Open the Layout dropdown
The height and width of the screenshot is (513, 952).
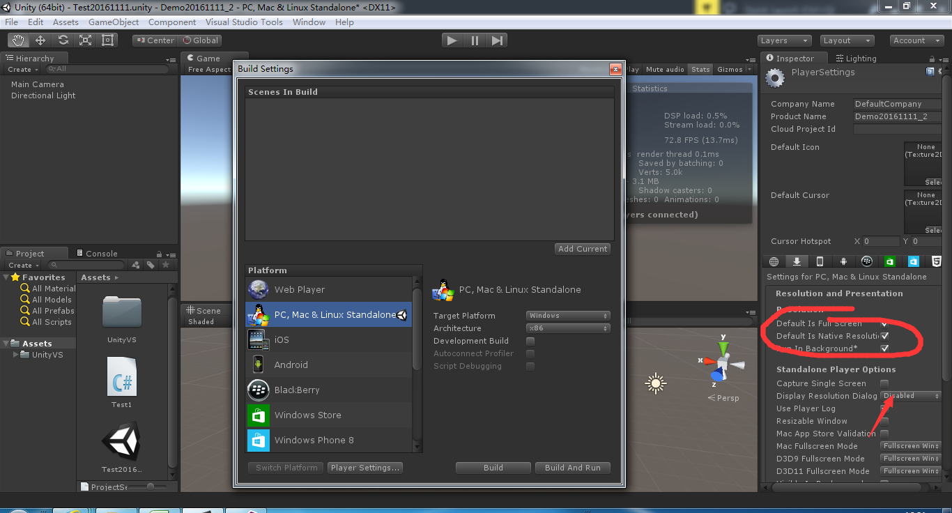pos(846,40)
